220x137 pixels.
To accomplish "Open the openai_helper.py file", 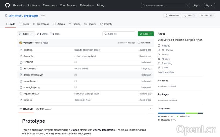I will tap(32, 87).
